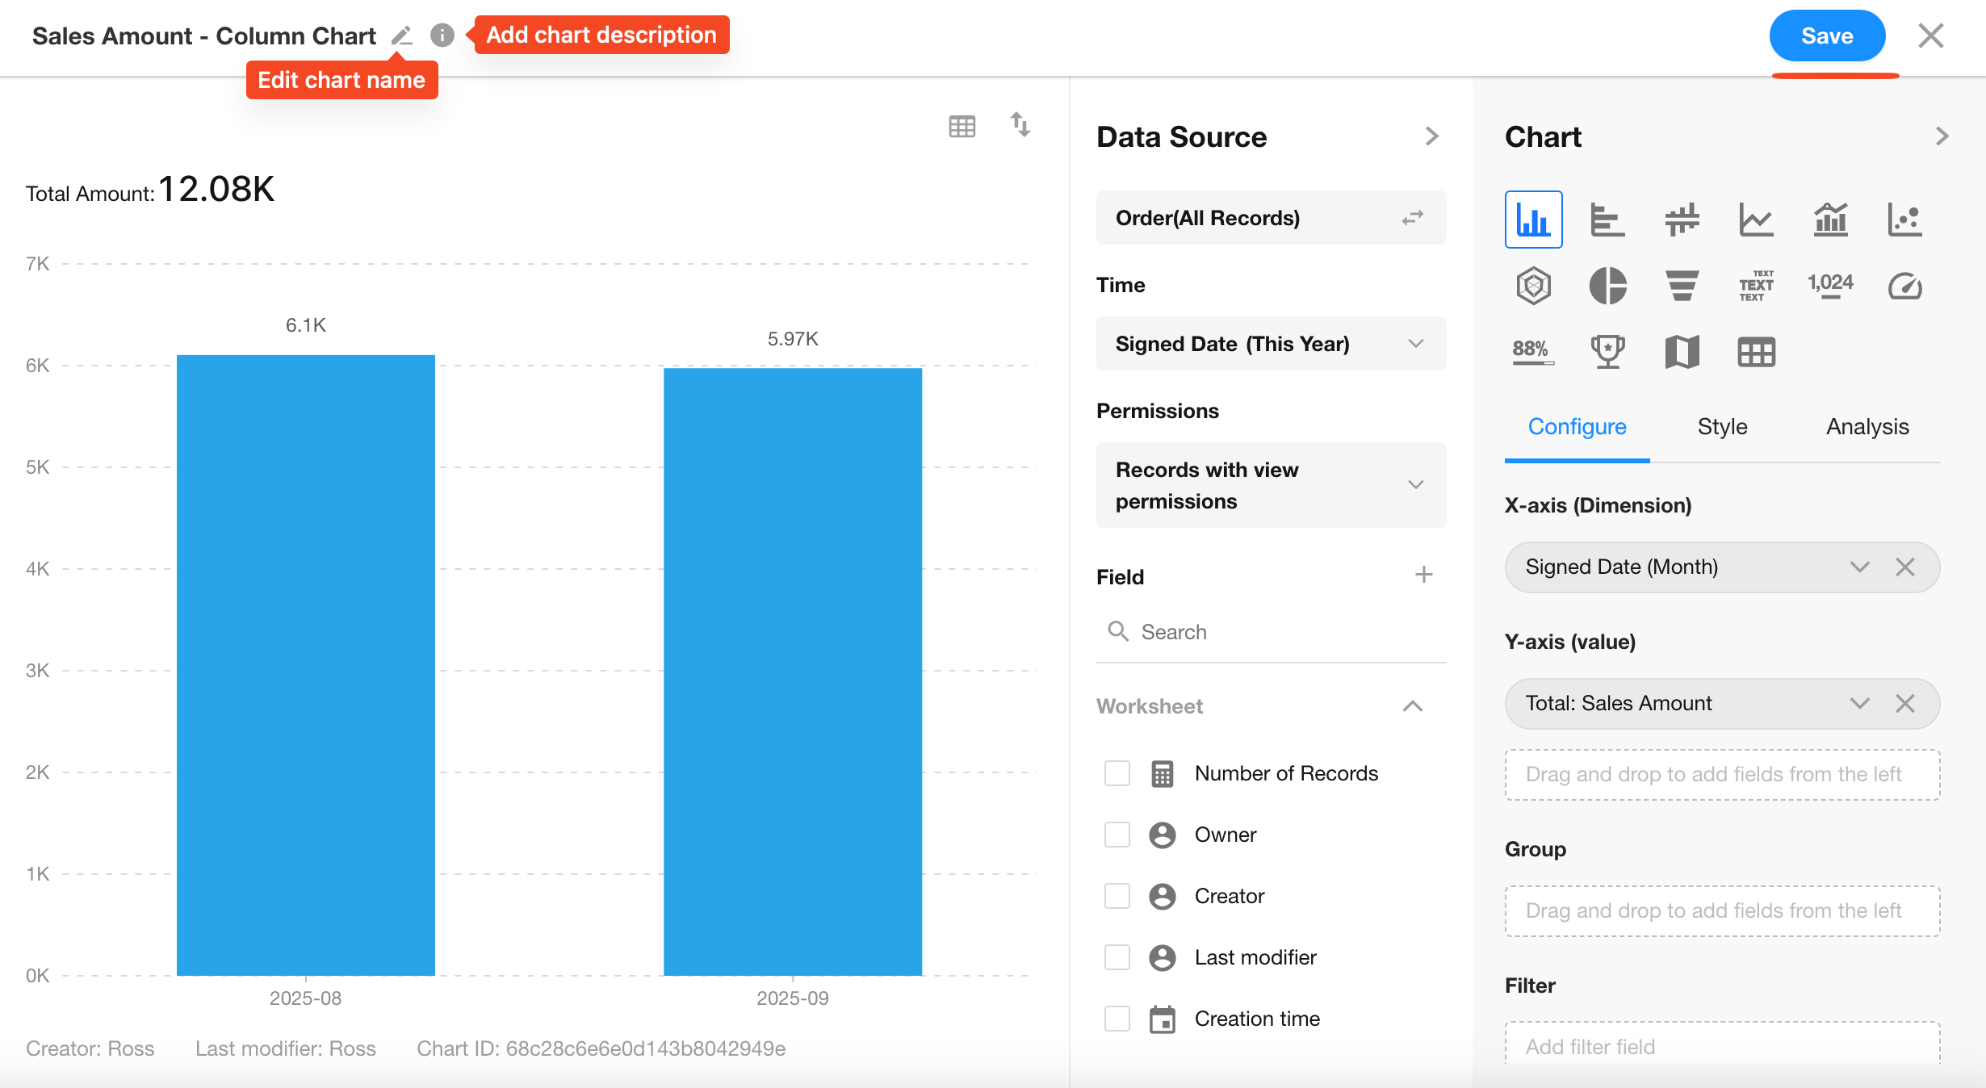
Task: Select the gauge chart icon
Action: pos(1904,286)
